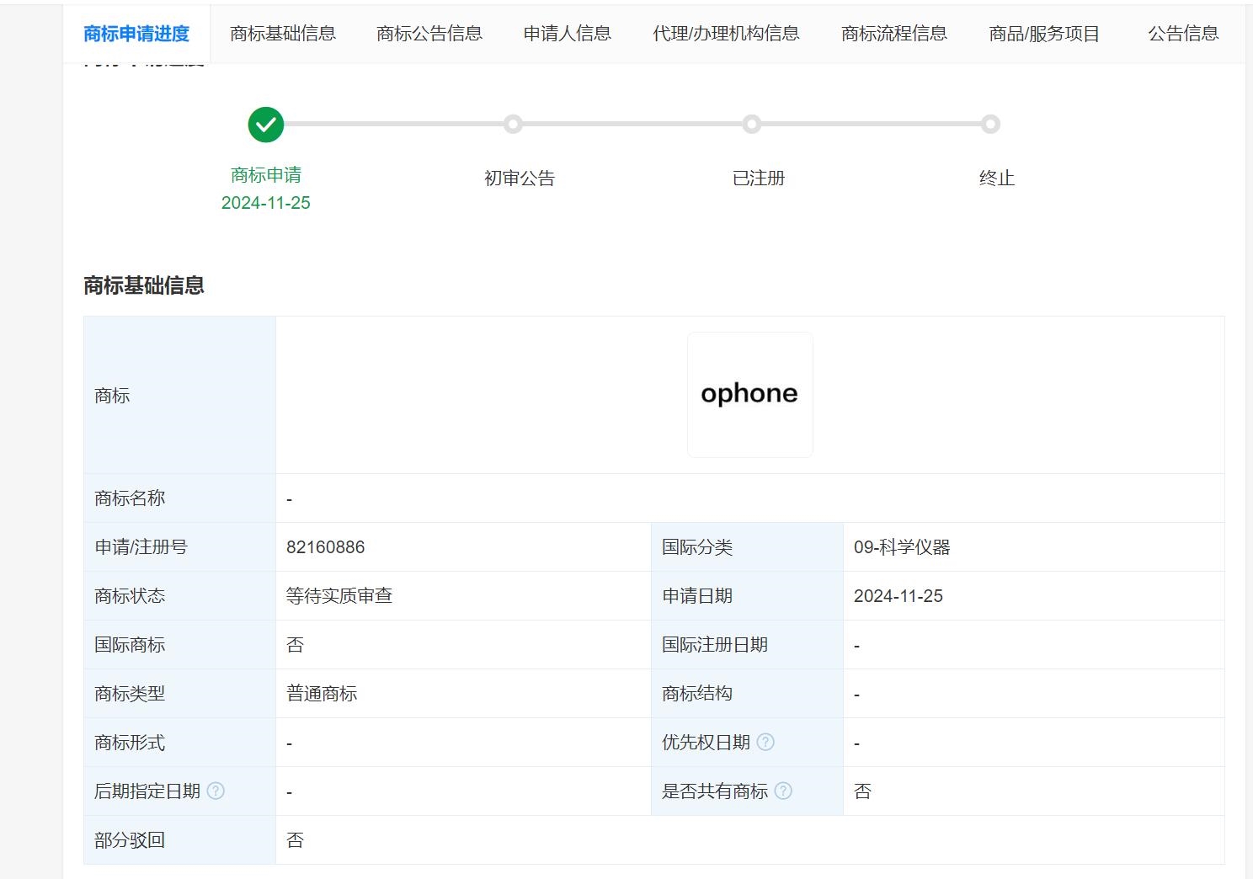Click the 商标申请 step label
This screenshot has width=1253, height=879.
(x=266, y=175)
